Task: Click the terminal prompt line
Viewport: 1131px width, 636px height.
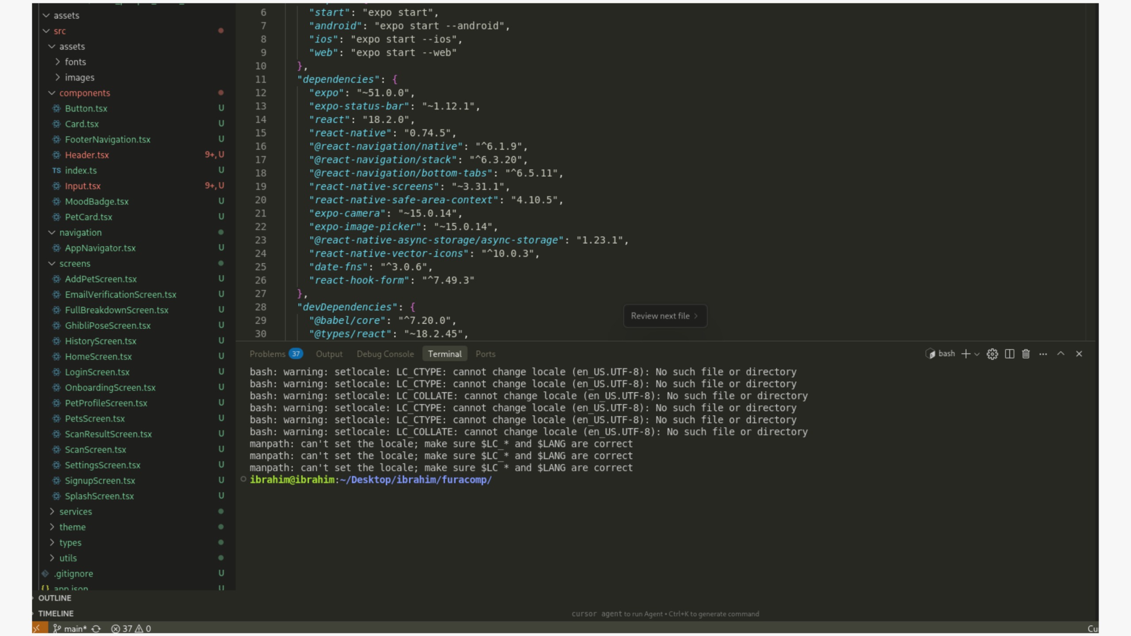Action: pos(370,480)
